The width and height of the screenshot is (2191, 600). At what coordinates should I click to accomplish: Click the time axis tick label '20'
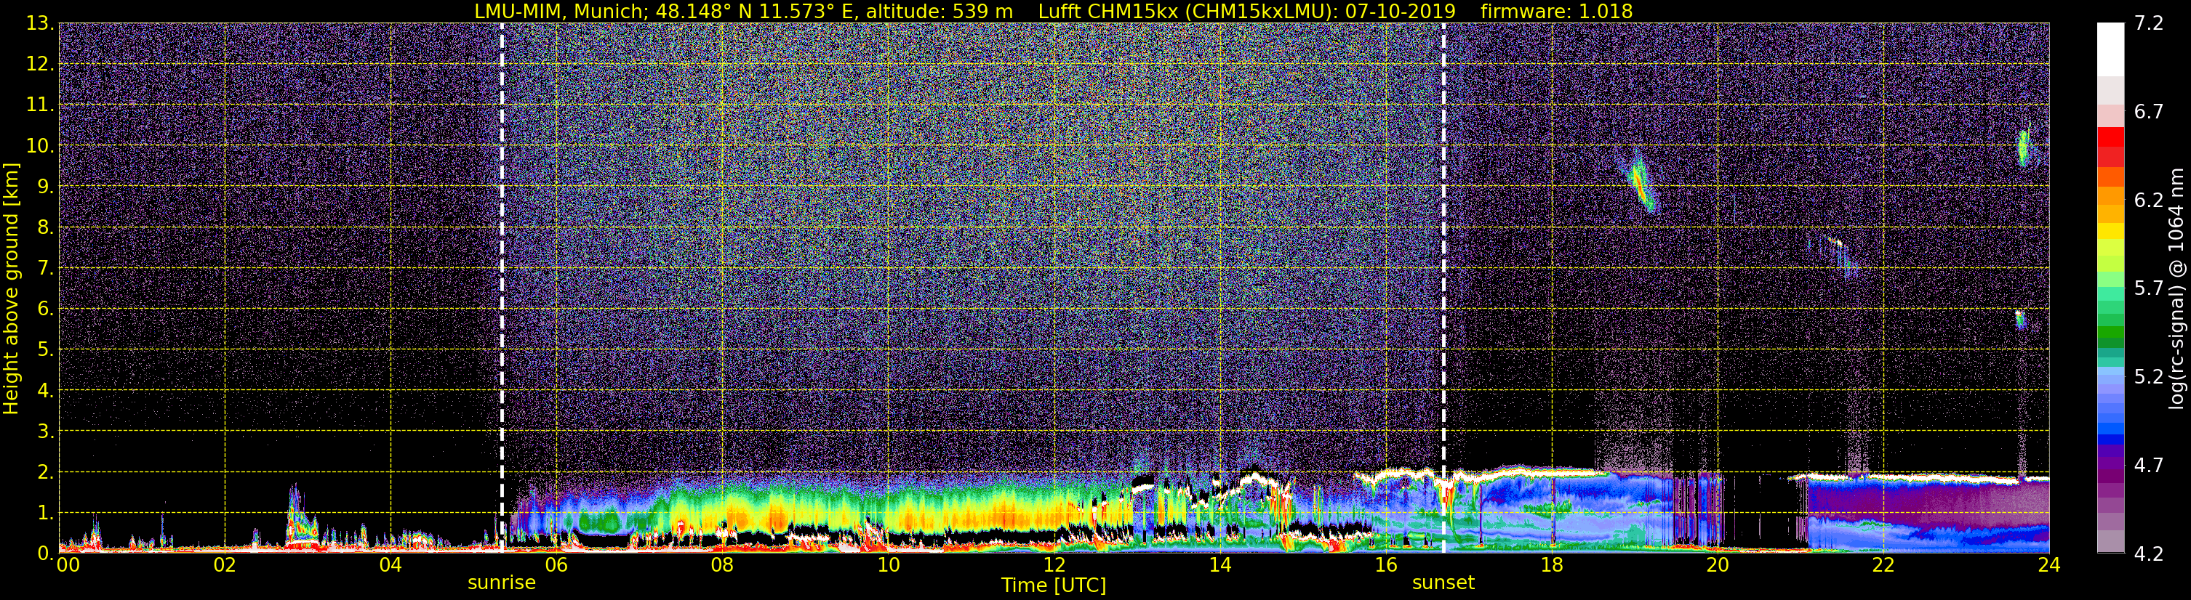(x=1718, y=565)
